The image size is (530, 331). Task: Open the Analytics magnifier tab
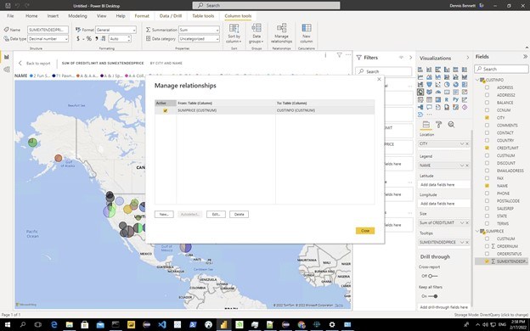[x=451, y=125]
